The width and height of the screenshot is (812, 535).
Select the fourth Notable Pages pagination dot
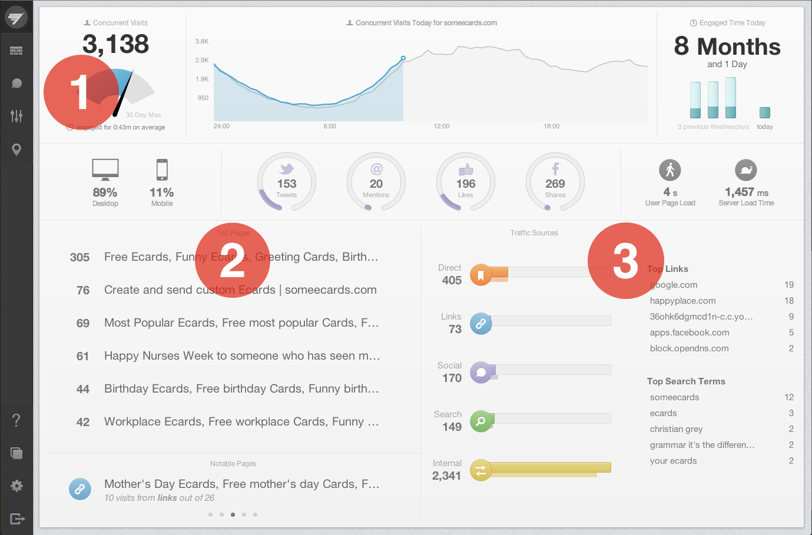244,514
